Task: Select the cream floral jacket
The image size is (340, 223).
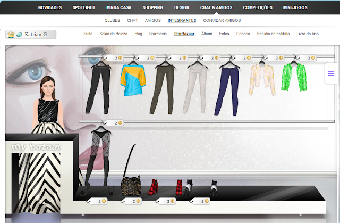Action: pos(262,79)
